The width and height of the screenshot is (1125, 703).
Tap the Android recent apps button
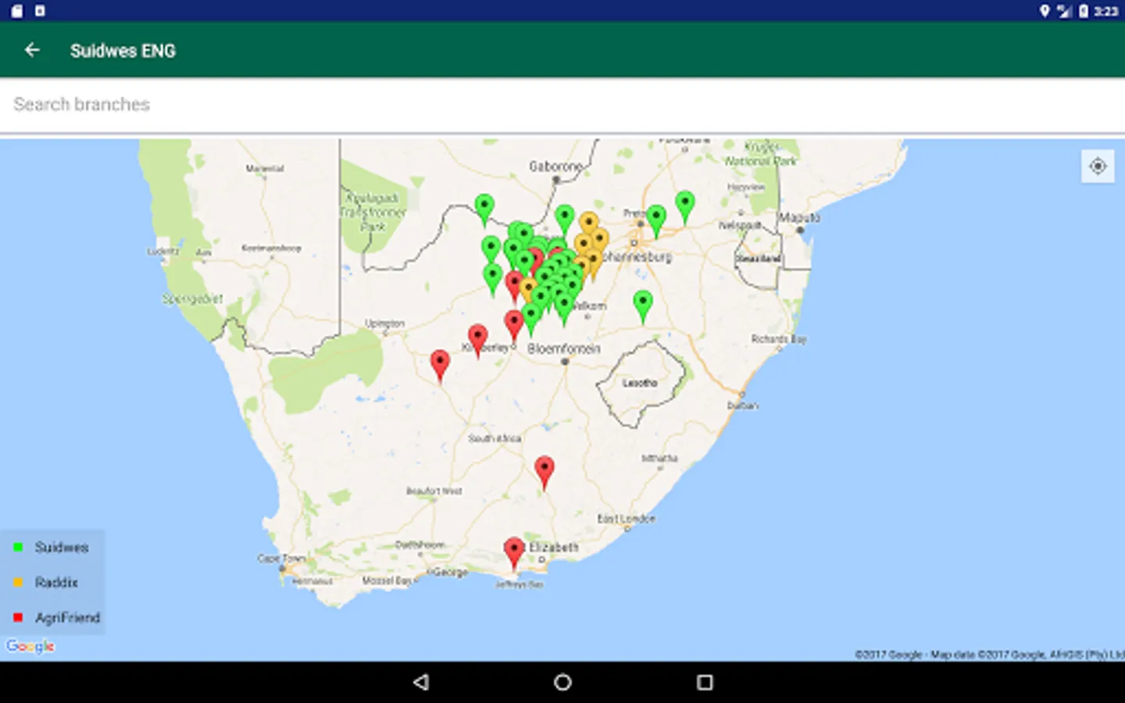(x=705, y=682)
